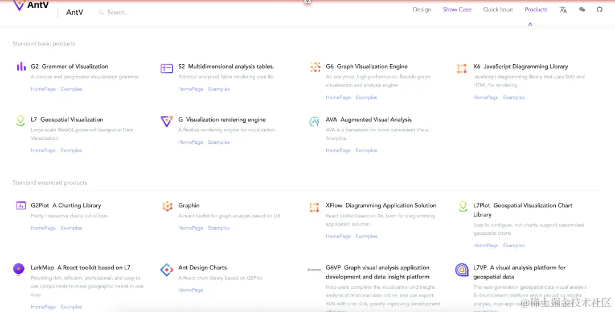Open LarkMap Examples link
The height and width of the screenshot is (312, 615).
click(x=71, y=307)
